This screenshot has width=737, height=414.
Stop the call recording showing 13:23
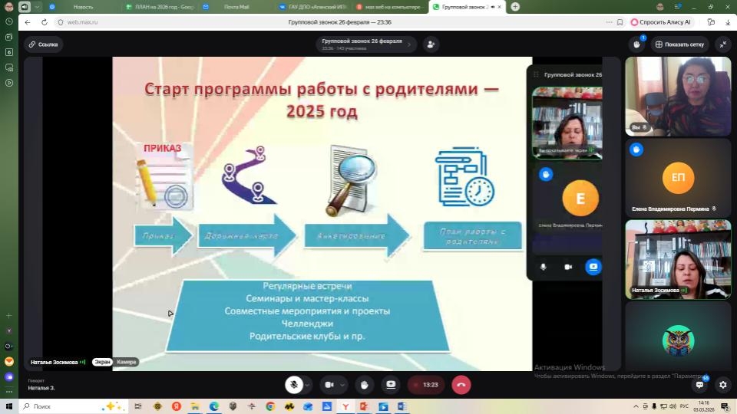click(425, 385)
